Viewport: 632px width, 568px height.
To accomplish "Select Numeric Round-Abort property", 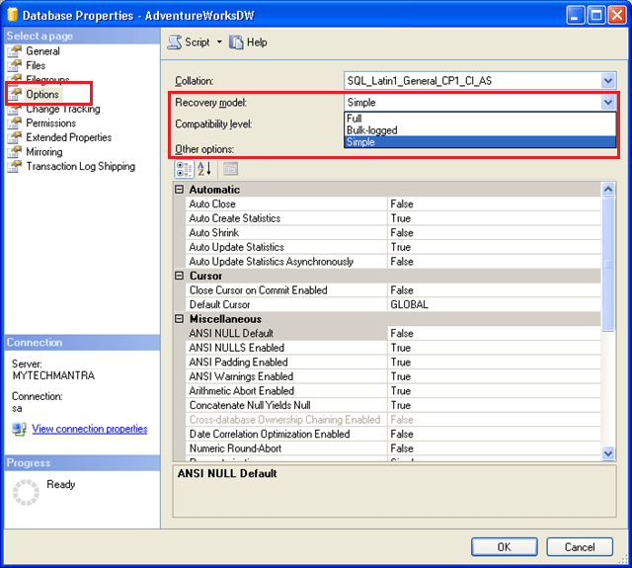I will [393, 448].
